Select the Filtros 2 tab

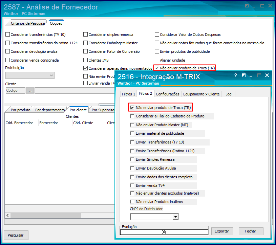(x=145, y=93)
